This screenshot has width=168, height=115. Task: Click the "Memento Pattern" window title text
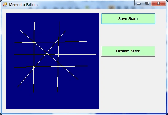coord(23,5)
